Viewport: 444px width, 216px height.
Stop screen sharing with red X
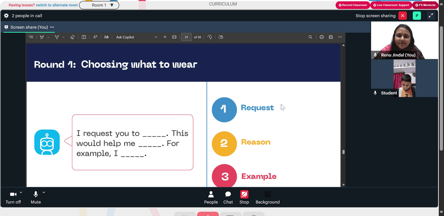(x=402, y=16)
